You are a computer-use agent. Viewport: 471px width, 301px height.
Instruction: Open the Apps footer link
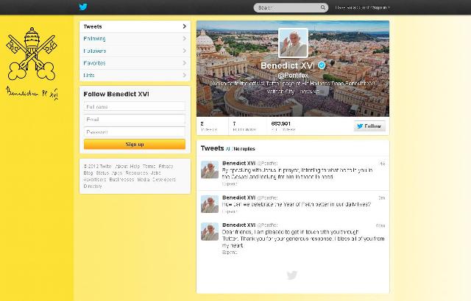coord(117,173)
